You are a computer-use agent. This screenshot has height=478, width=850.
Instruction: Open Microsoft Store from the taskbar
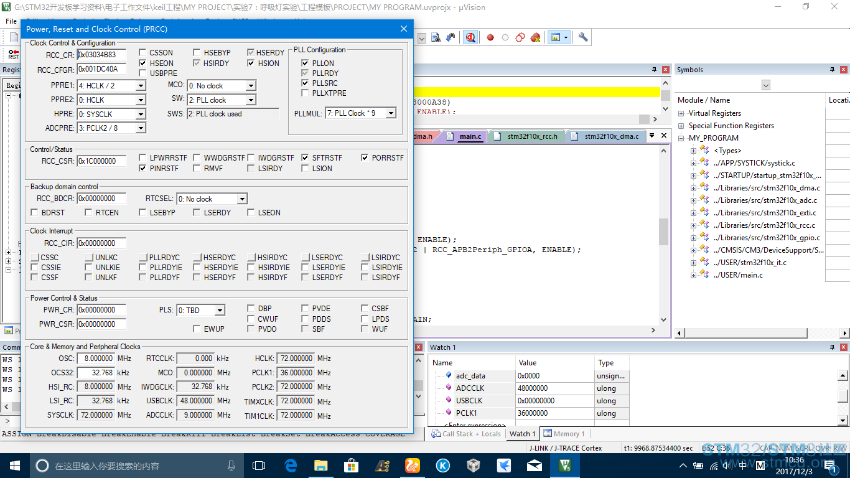tap(352, 465)
